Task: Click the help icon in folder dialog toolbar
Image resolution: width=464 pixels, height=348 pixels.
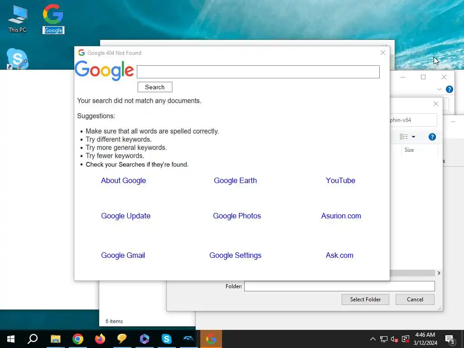Action: [x=432, y=137]
